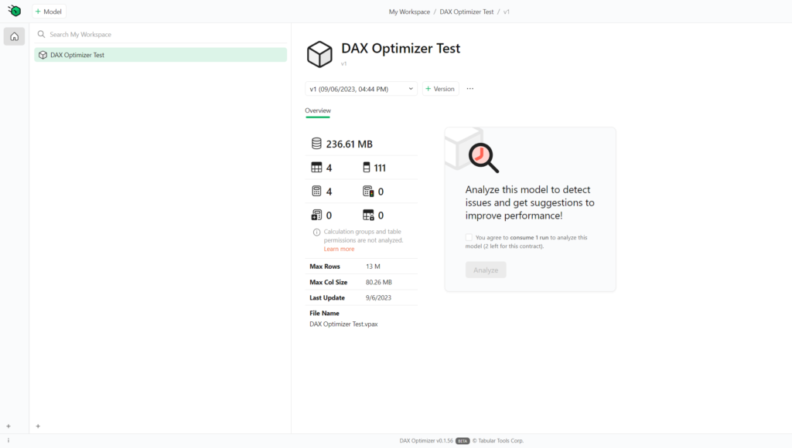The width and height of the screenshot is (792, 448).
Task: Click the columns count value 111
Action: [380, 168]
